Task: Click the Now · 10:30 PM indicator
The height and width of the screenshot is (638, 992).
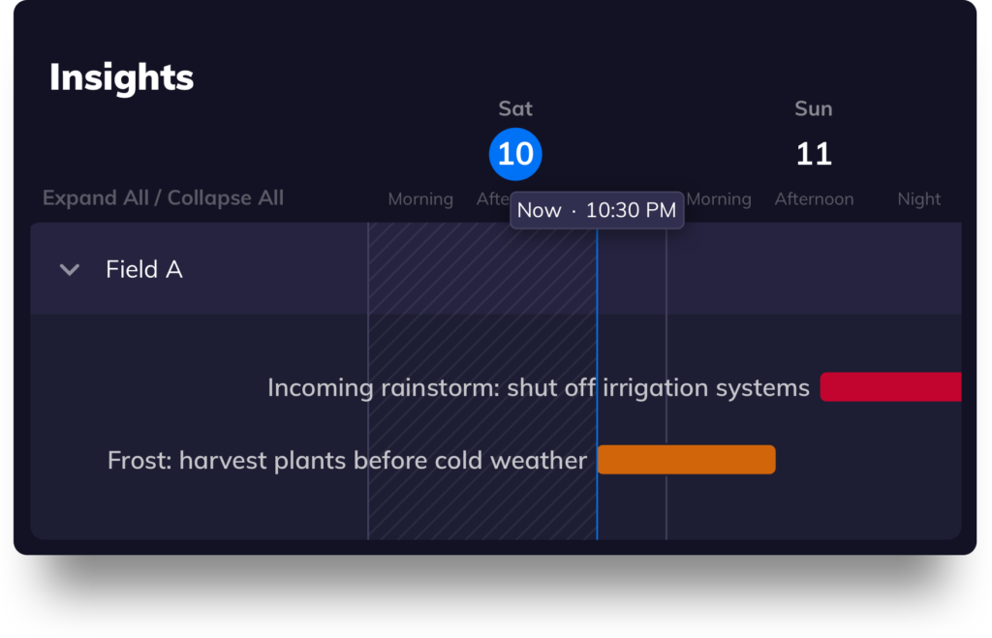Action: coord(597,210)
